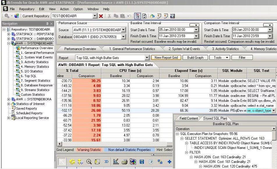Save the chart with floppy icon
Screen dimensions: 277x169
pyautogui.click(x=142, y=162)
